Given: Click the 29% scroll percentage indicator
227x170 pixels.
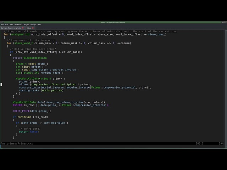Looking at the screenshot, I should [221, 143].
